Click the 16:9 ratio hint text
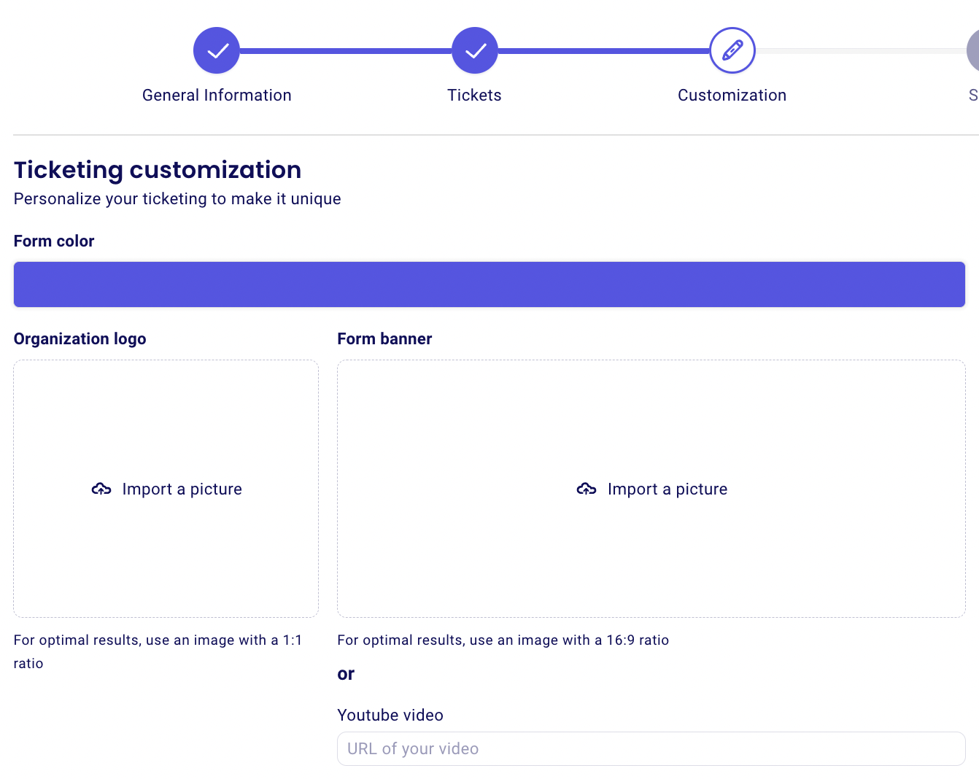 [503, 640]
